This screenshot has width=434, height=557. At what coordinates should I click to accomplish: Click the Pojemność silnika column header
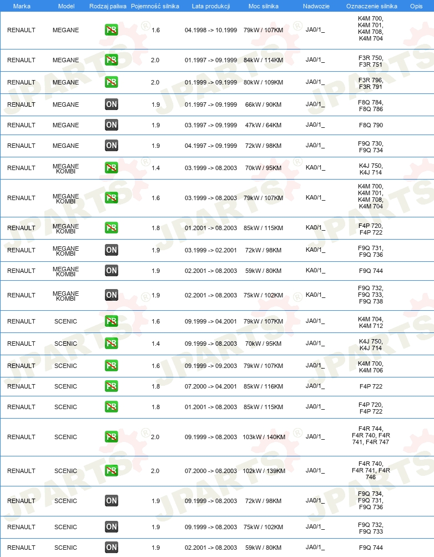pos(155,6)
